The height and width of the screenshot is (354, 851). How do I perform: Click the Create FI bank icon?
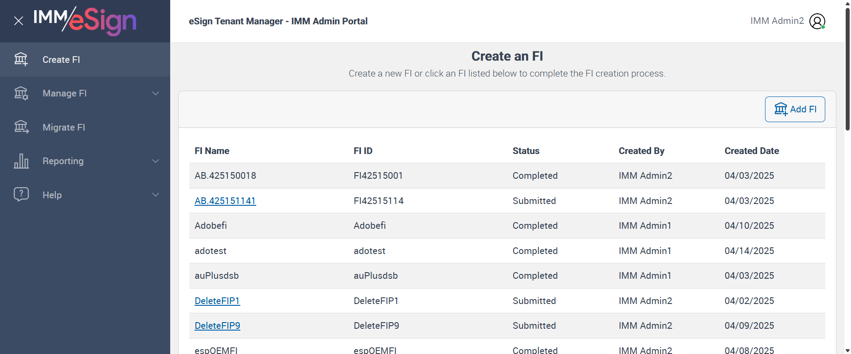[x=21, y=59]
